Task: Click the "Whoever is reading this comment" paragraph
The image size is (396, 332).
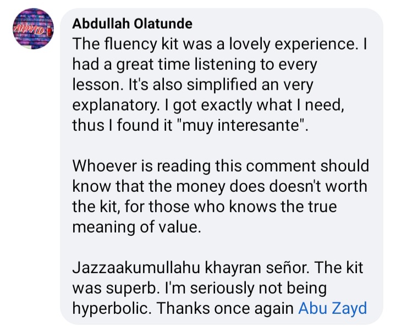Action: (x=221, y=196)
